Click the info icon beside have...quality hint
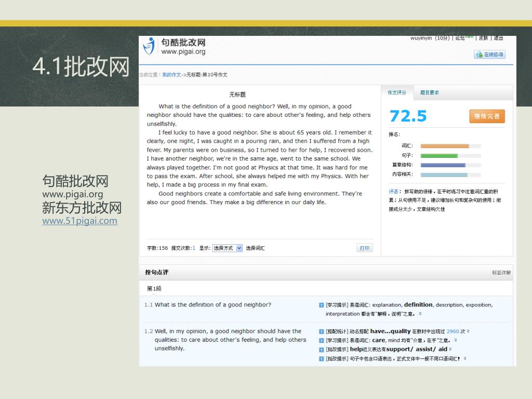 point(321,331)
